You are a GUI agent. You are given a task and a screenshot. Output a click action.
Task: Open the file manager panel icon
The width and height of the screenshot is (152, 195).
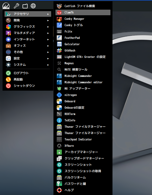tap(25, 6)
